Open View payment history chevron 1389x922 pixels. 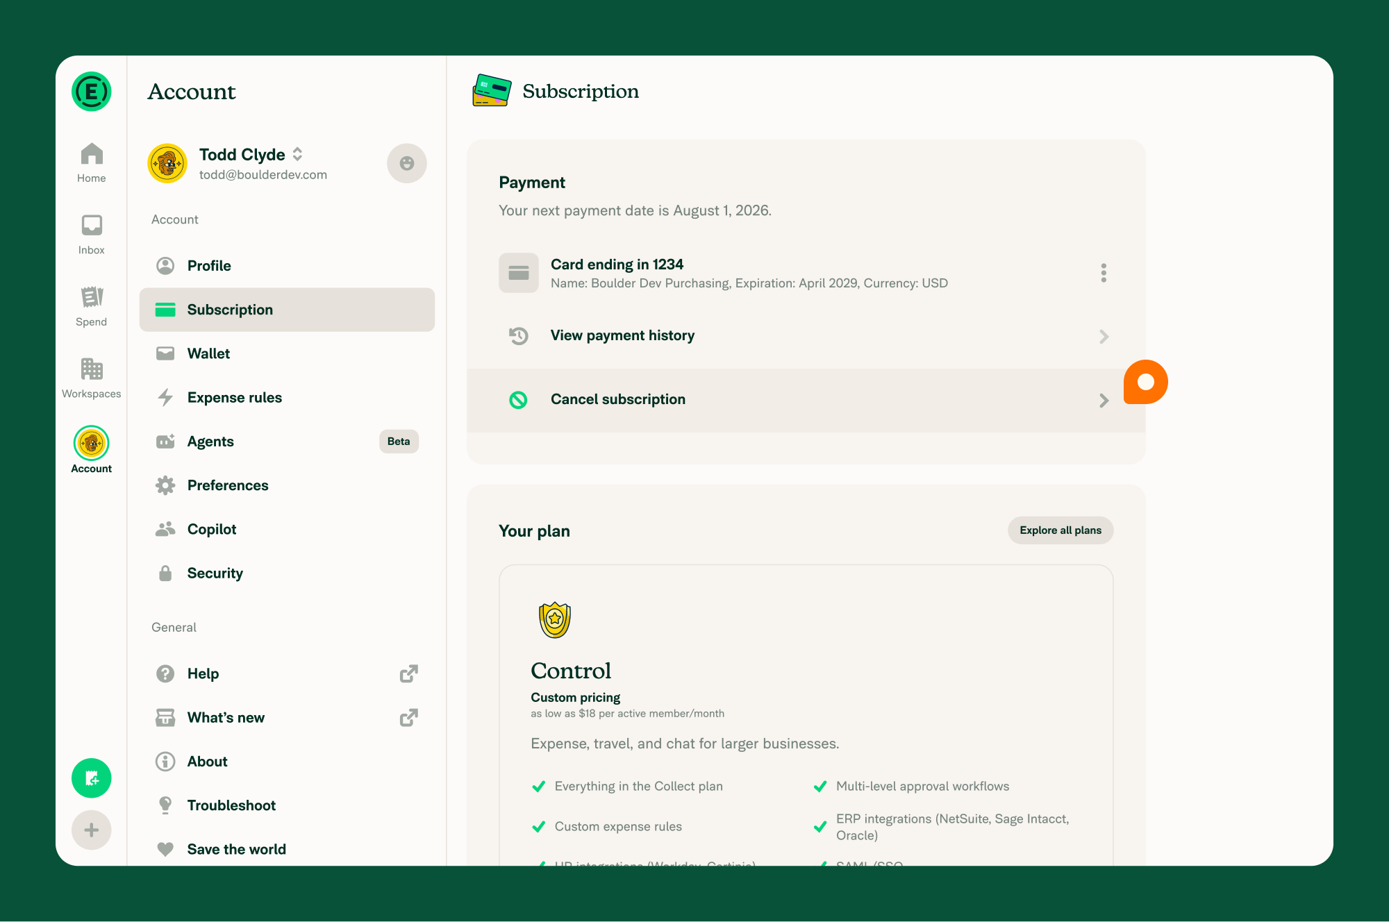click(1104, 337)
